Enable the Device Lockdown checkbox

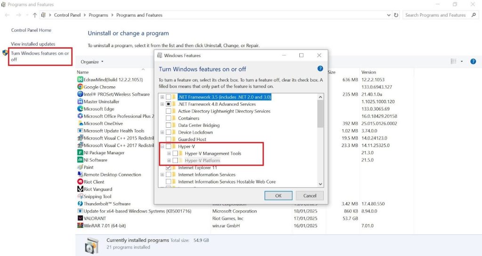(x=169, y=132)
